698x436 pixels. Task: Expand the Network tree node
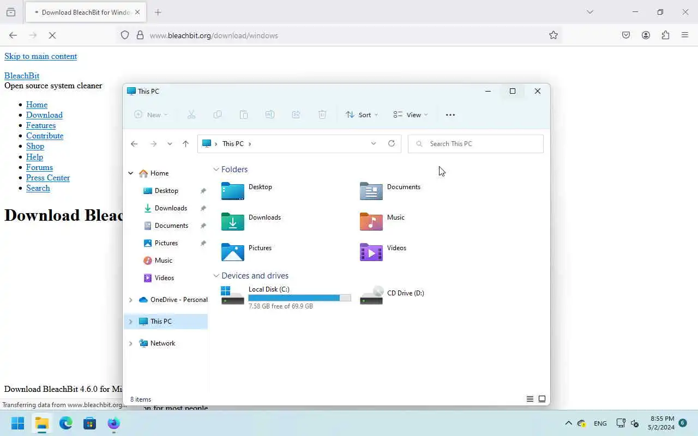(131, 343)
